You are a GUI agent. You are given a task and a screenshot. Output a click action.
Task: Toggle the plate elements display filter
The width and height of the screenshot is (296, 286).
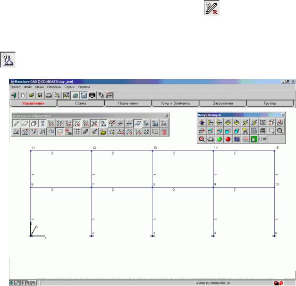coord(25,123)
